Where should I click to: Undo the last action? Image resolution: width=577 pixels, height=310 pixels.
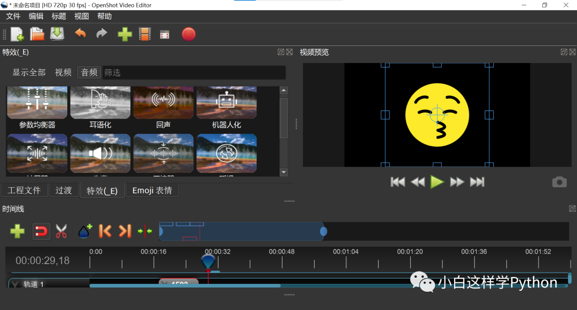click(80, 34)
